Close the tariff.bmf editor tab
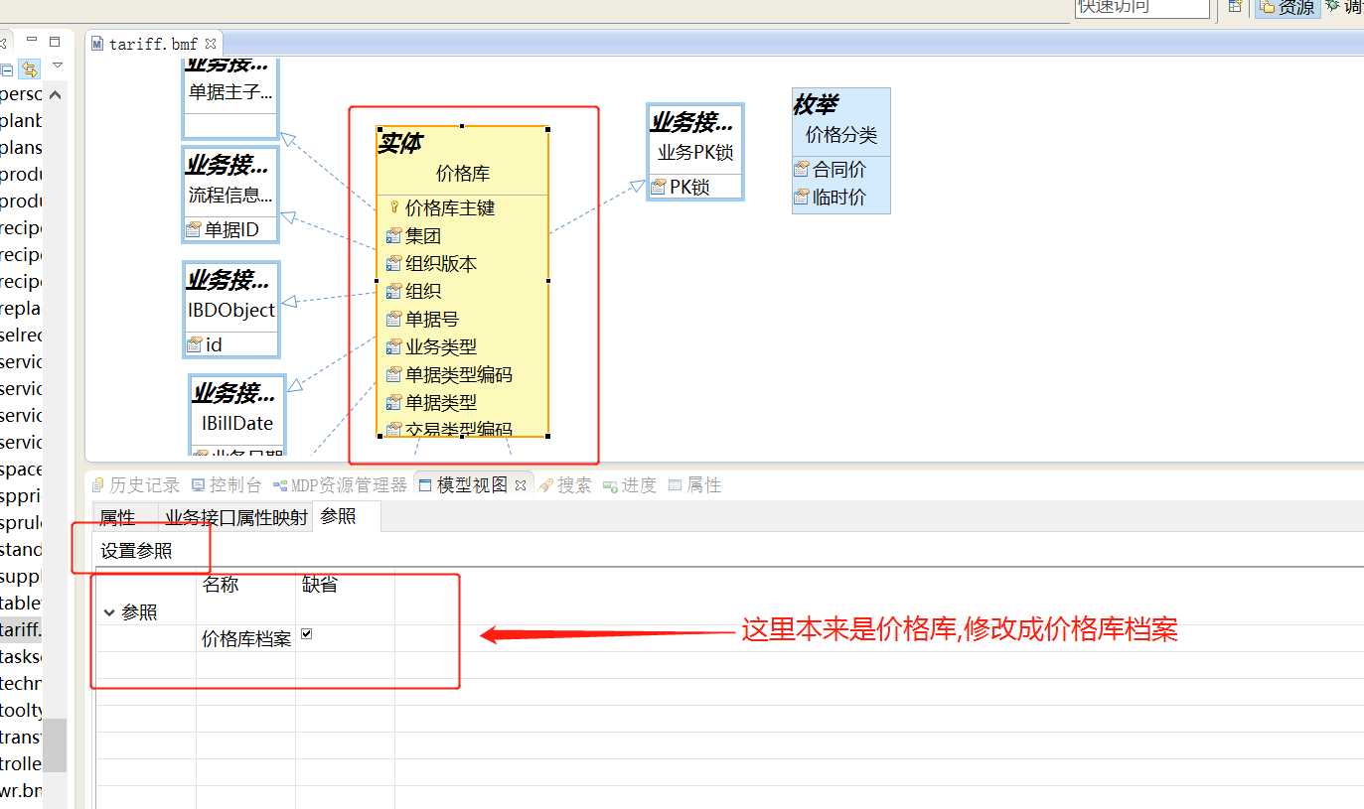Screen dimensions: 1364x809 [x=211, y=44]
